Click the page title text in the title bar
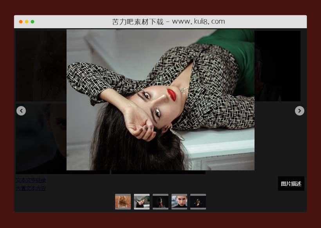The width and height of the screenshot is (321, 228). [x=168, y=22]
